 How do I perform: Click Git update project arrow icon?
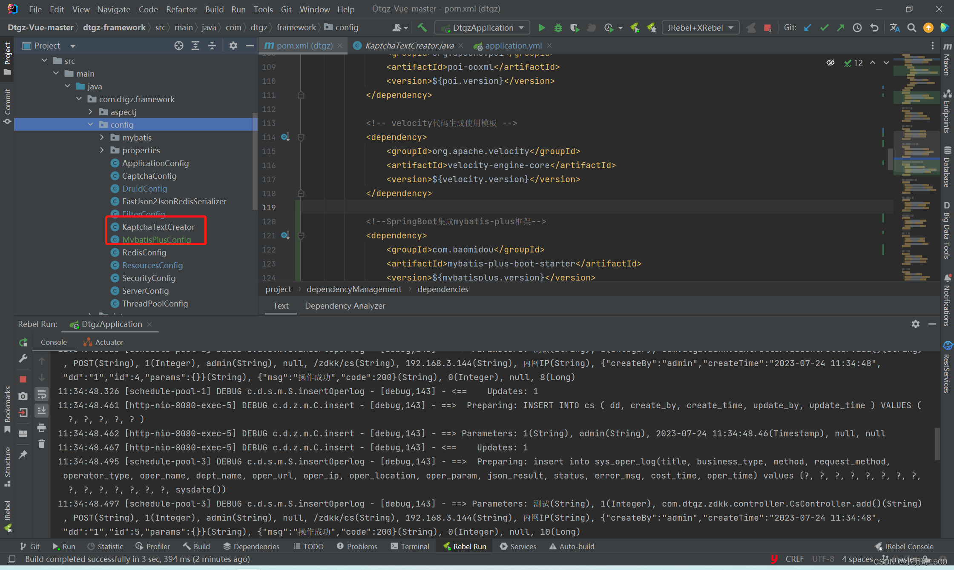(x=807, y=28)
